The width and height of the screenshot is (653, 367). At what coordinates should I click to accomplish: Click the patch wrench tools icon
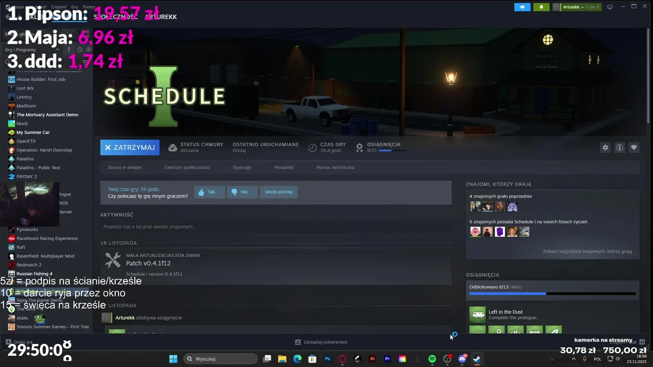pyautogui.click(x=113, y=260)
